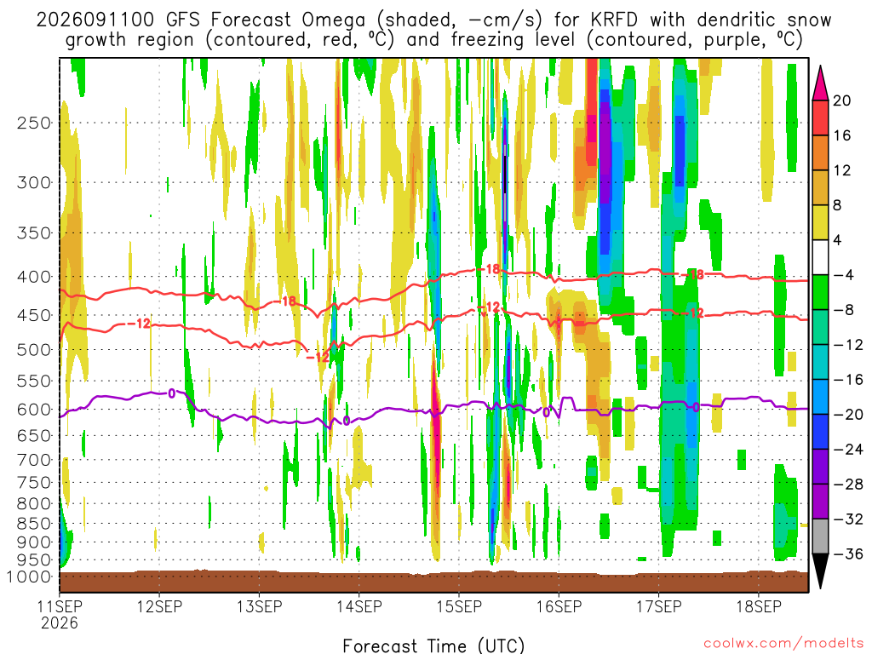872x654 pixels.
Task: Click the 1000 pressure level label
Action: click(x=29, y=577)
